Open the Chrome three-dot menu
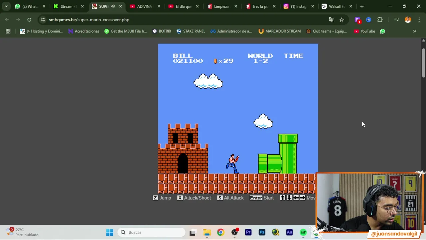 (x=419, y=20)
